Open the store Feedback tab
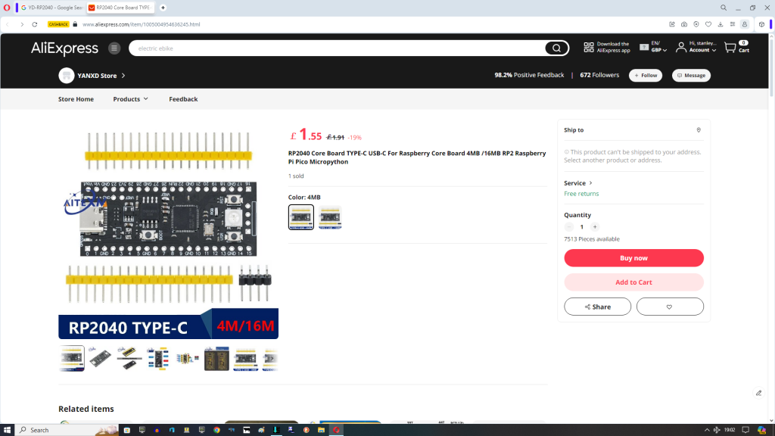The width and height of the screenshot is (775, 436). [183, 99]
